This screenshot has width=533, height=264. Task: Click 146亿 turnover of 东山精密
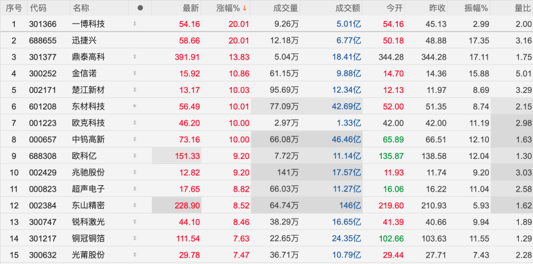(x=350, y=206)
